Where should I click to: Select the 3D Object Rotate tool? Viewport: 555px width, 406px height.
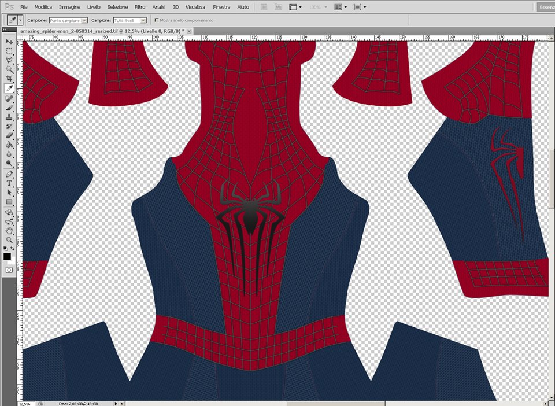pos(9,212)
